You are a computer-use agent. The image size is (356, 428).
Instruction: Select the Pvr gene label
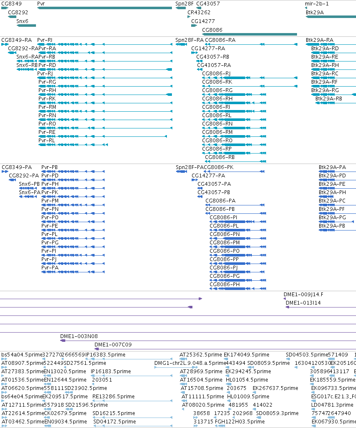tap(41, 4)
